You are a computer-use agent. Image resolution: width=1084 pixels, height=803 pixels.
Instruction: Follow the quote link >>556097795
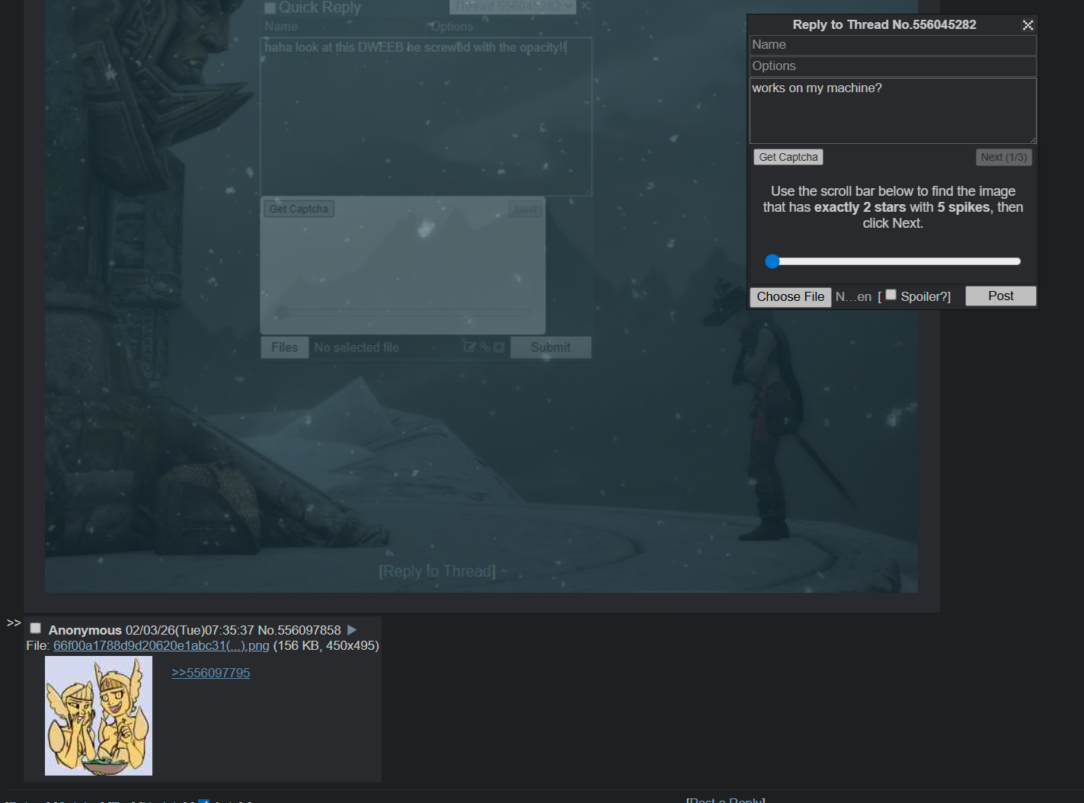(211, 673)
